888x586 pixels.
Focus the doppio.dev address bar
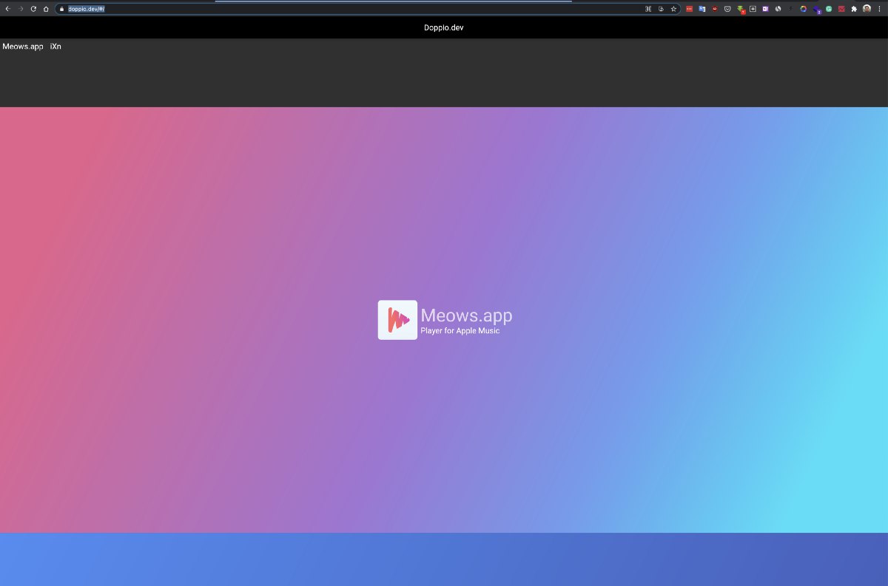367,9
